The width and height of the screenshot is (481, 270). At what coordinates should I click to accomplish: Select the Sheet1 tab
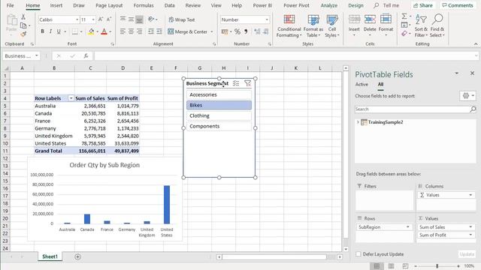[50, 256]
